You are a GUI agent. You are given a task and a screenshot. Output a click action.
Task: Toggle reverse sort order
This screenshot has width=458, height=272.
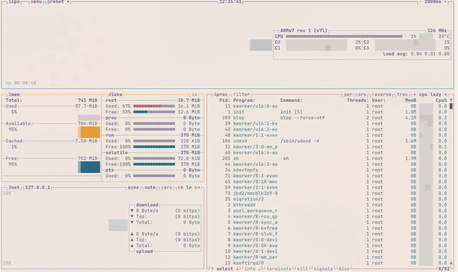[382, 95]
